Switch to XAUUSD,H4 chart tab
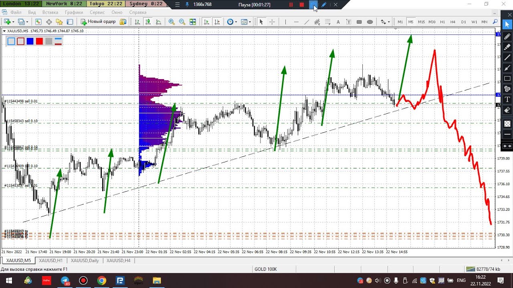Screen dimensions: 513x288 (118, 260)
